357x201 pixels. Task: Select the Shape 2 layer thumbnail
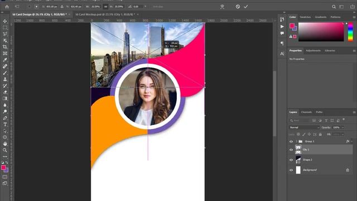click(x=298, y=160)
